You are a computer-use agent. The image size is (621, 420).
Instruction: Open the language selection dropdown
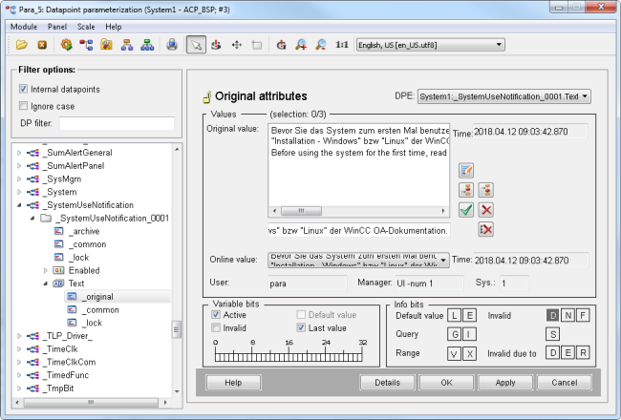[x=429, y=44]
